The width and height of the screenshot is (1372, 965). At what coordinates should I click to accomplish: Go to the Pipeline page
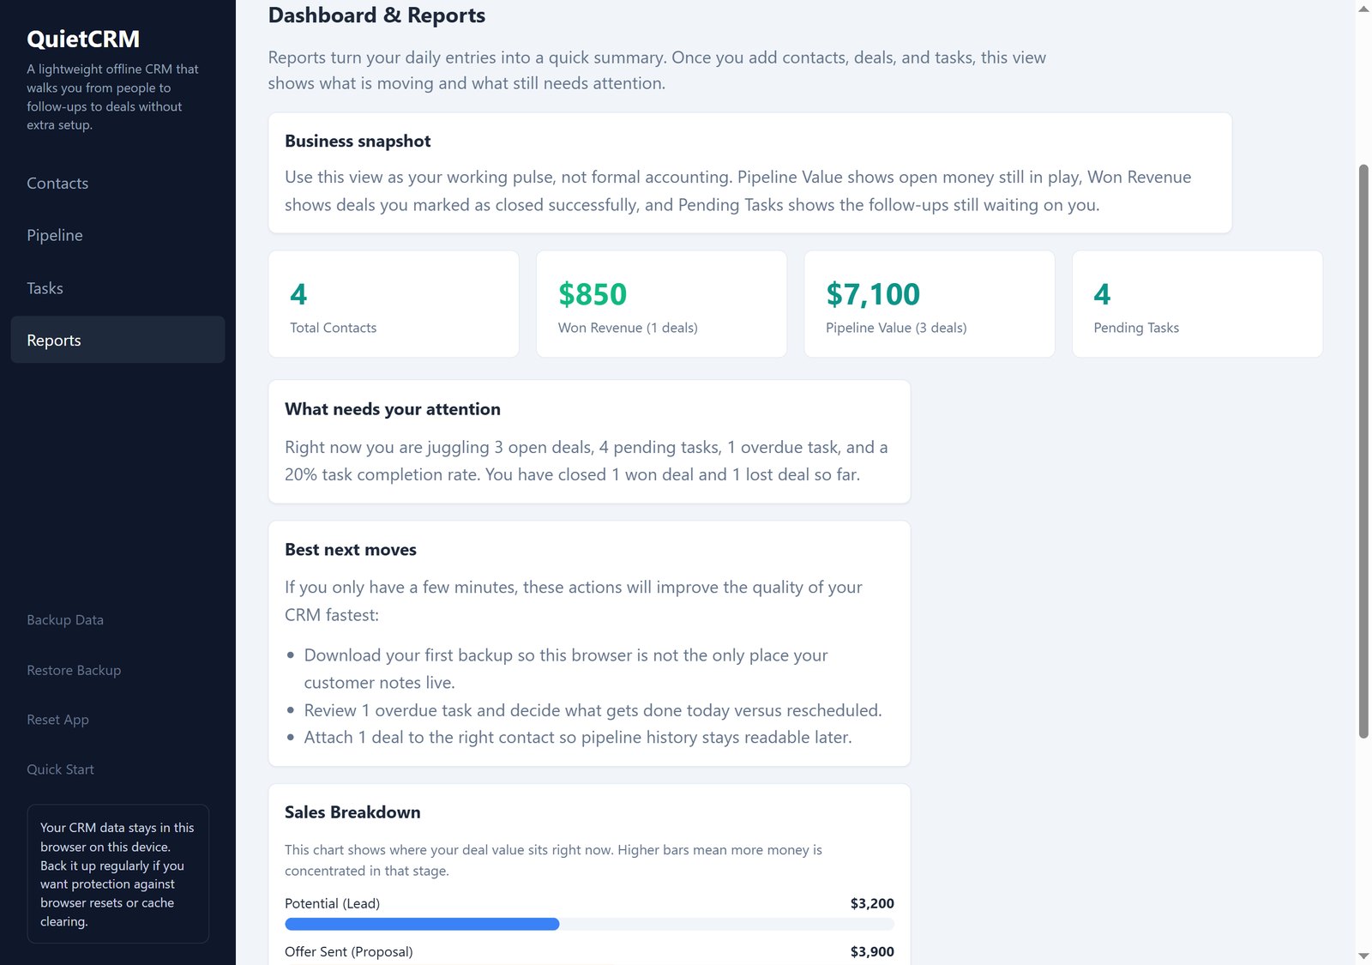(117, 236)
